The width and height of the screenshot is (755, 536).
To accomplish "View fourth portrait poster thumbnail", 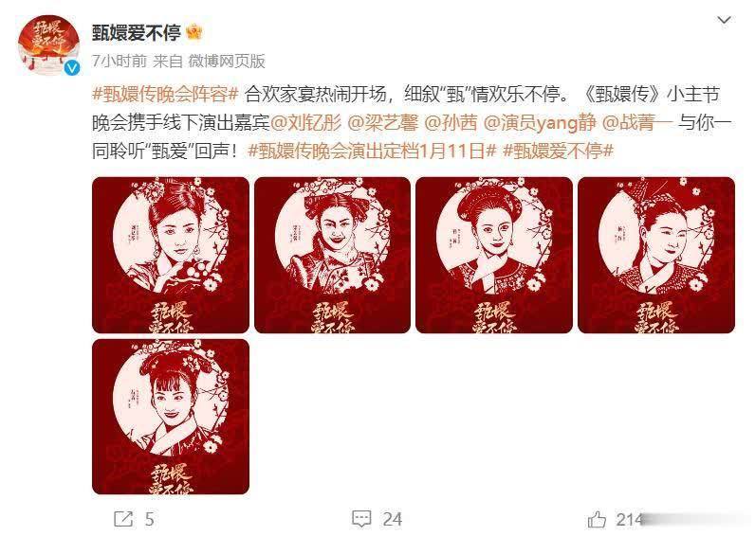I will pyautogui.click(x=656, y=255).
